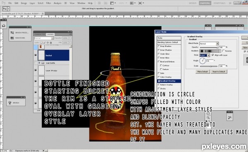Enable the Drop Shadow checkbox
248x152 pixels.
(159, 46)
